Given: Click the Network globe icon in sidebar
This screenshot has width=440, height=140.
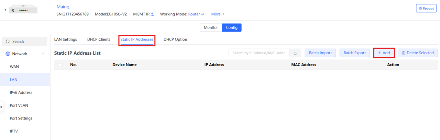Looking at the screenshot, I should (x=8, y=54).
